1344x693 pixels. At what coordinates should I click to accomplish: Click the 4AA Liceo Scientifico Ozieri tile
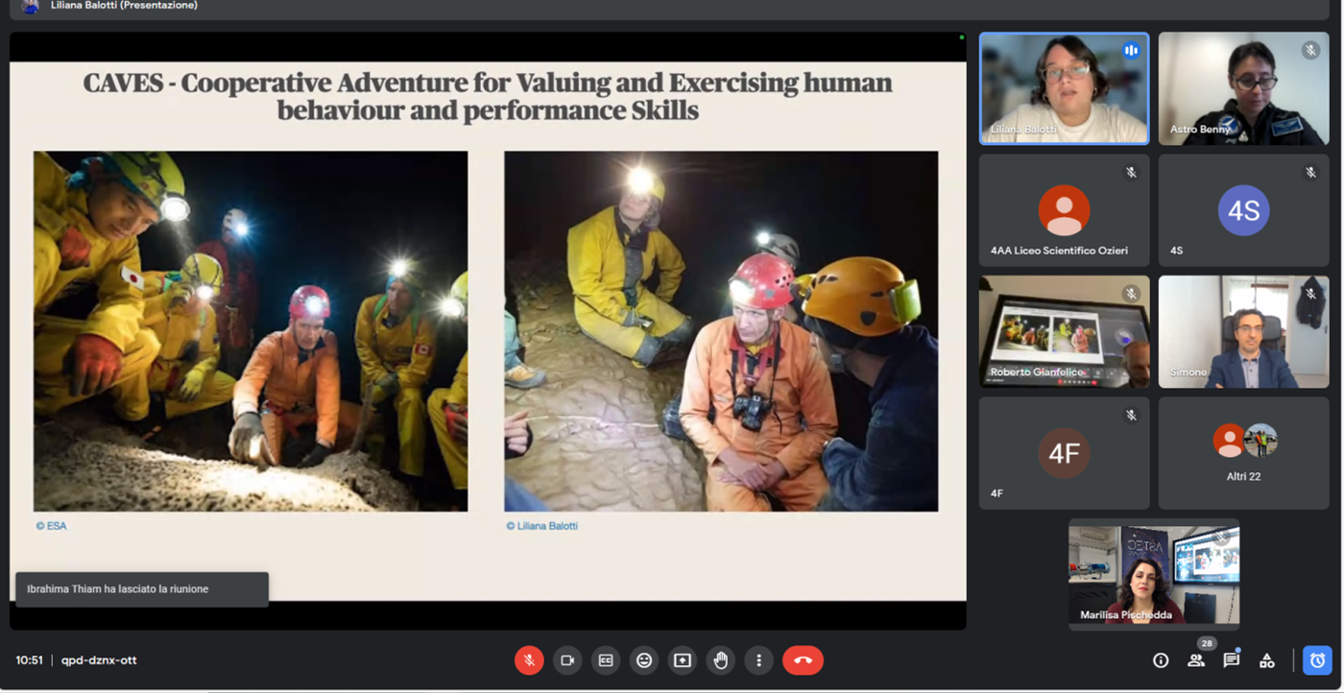point(1064,210)
